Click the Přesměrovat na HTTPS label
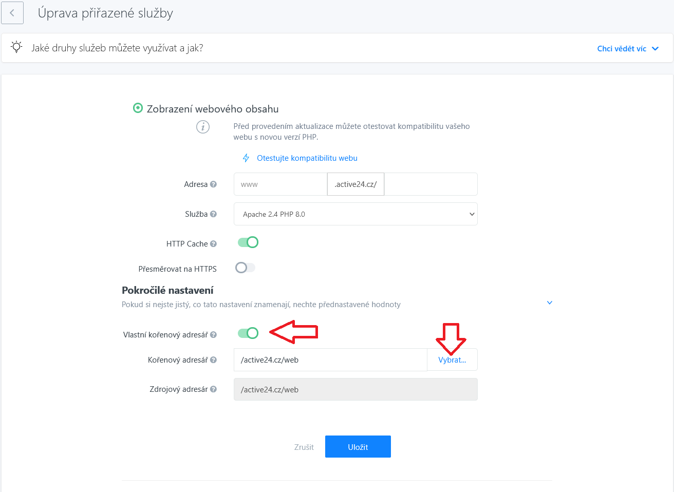Image resolution: width=674 pixels, height=492 pixels. coord(177,269)
